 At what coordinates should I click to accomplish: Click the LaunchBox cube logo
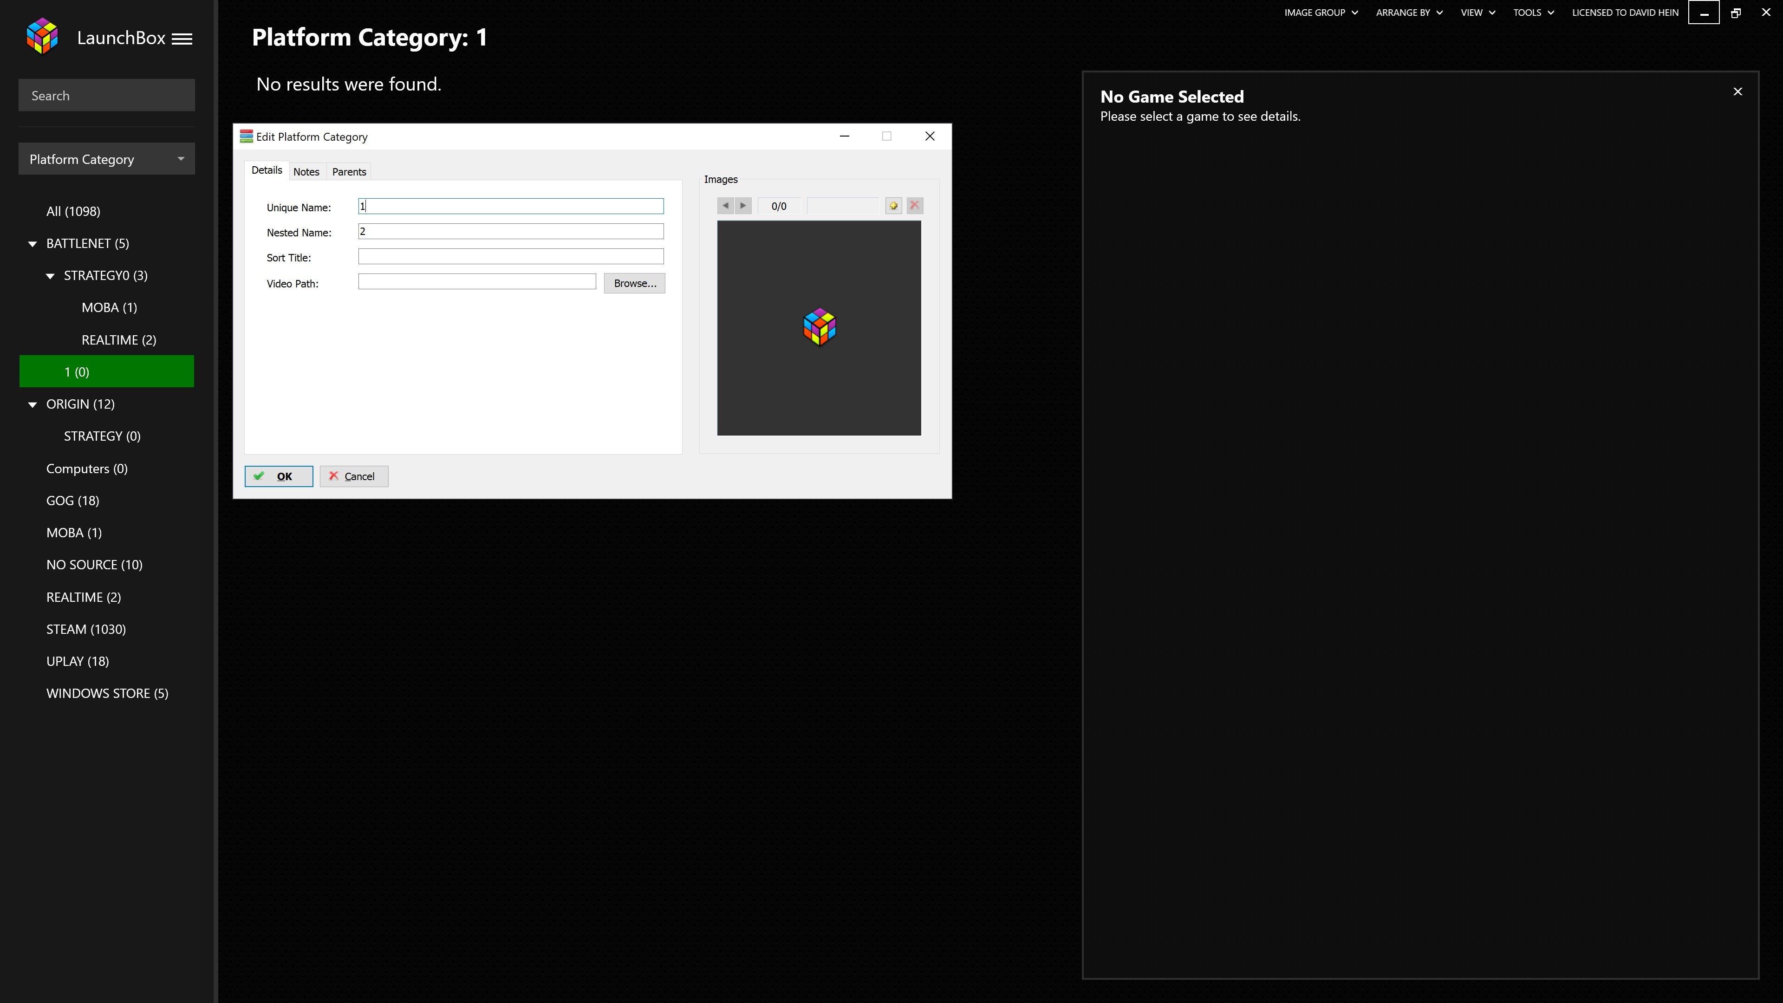tap(42, 37)
